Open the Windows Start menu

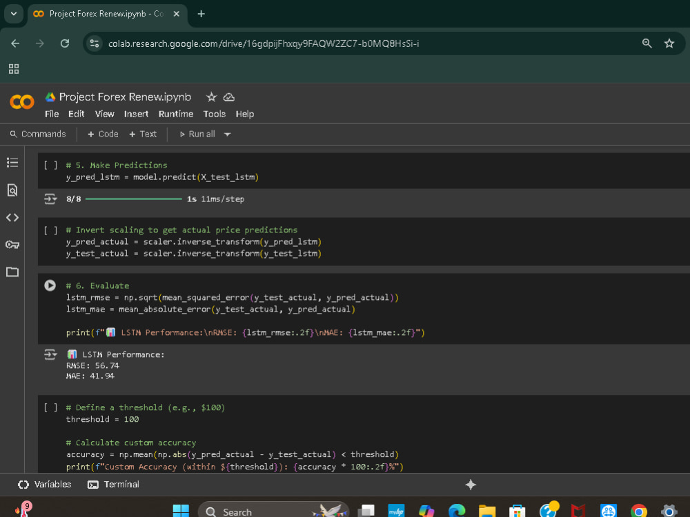point(181,511)
